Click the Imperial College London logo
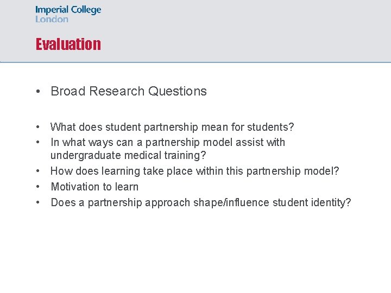 click(68, 14)
